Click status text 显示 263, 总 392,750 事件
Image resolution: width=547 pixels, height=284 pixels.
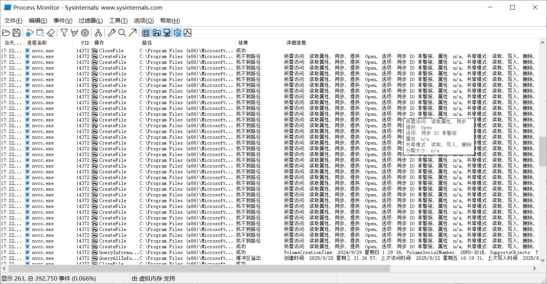coord(49,279)
